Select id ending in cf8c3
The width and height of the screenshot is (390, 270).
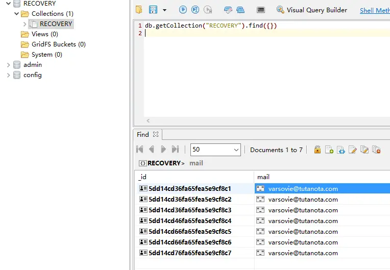pyautogui.click(x=190, y=210)
